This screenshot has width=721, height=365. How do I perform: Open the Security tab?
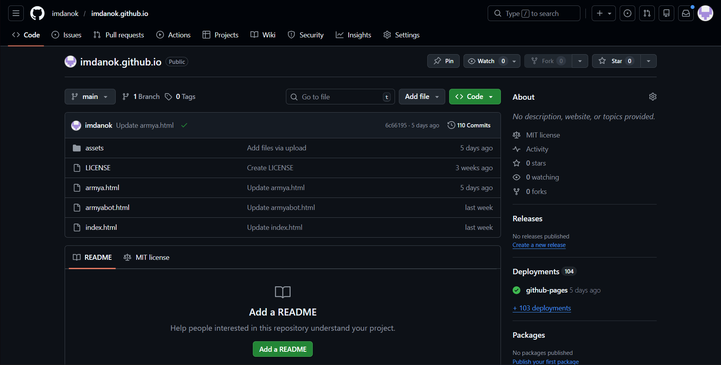point(306,35)
